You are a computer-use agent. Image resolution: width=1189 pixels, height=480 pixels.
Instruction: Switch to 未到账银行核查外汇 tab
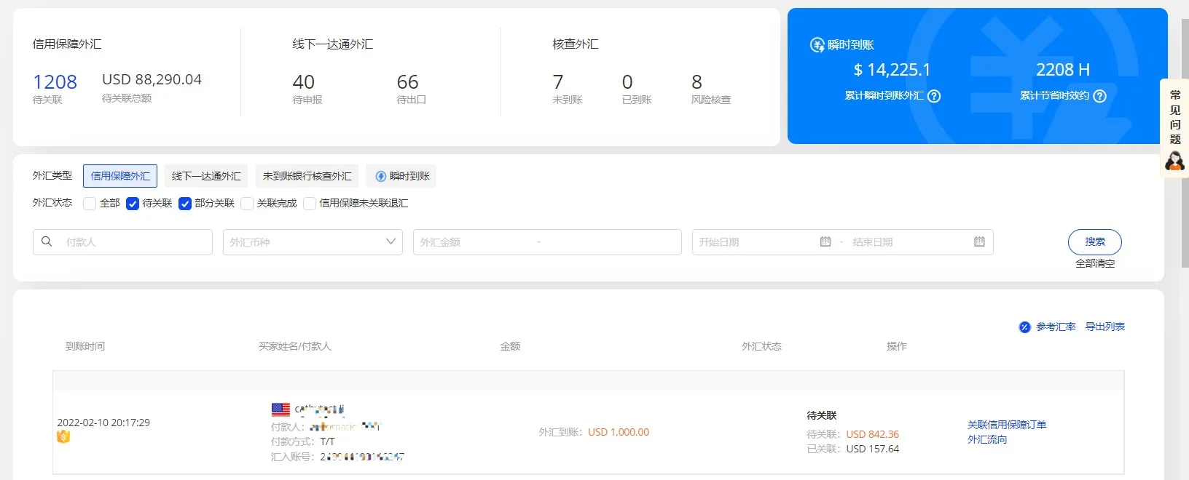tap(307, 176)
